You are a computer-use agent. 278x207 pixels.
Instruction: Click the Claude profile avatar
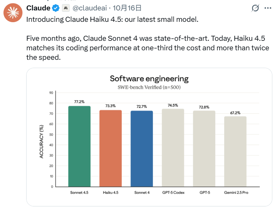pyautogui.click(x=12, y=12)
